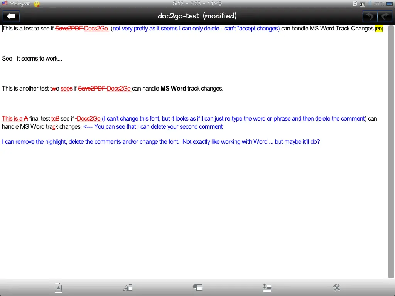Click the date and time in status bar
Image resolution: width=395 pixels, height=296 pixels.
coord(197,3)
